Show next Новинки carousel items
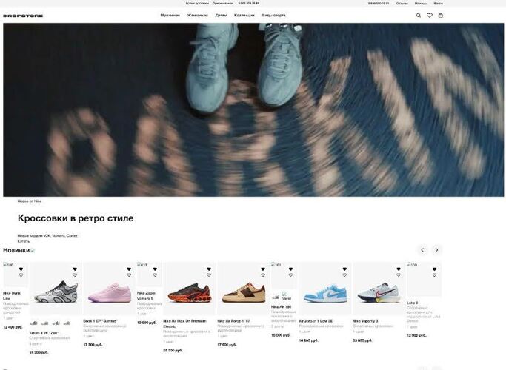Viewport: 506px width, 370px height. 436,250
